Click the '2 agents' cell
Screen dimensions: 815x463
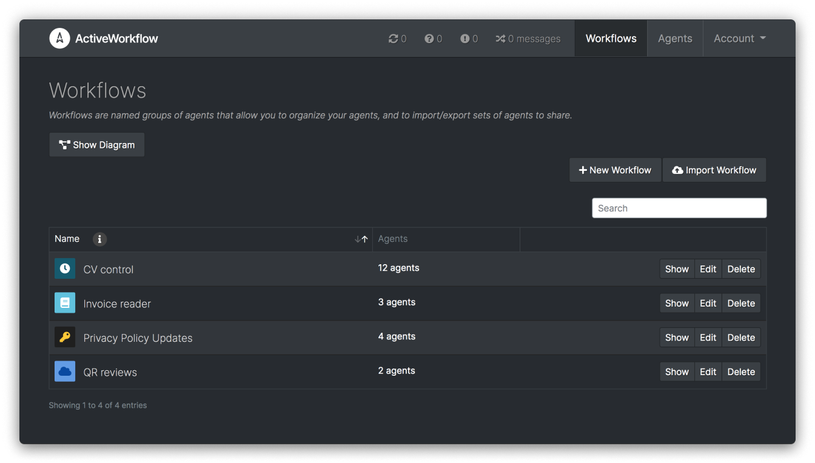(397, 370)
